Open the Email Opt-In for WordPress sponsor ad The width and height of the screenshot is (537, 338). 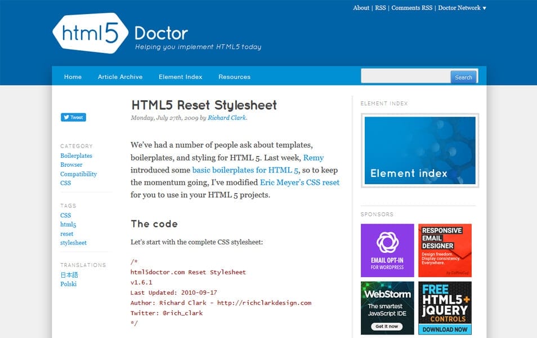(387, 250)
